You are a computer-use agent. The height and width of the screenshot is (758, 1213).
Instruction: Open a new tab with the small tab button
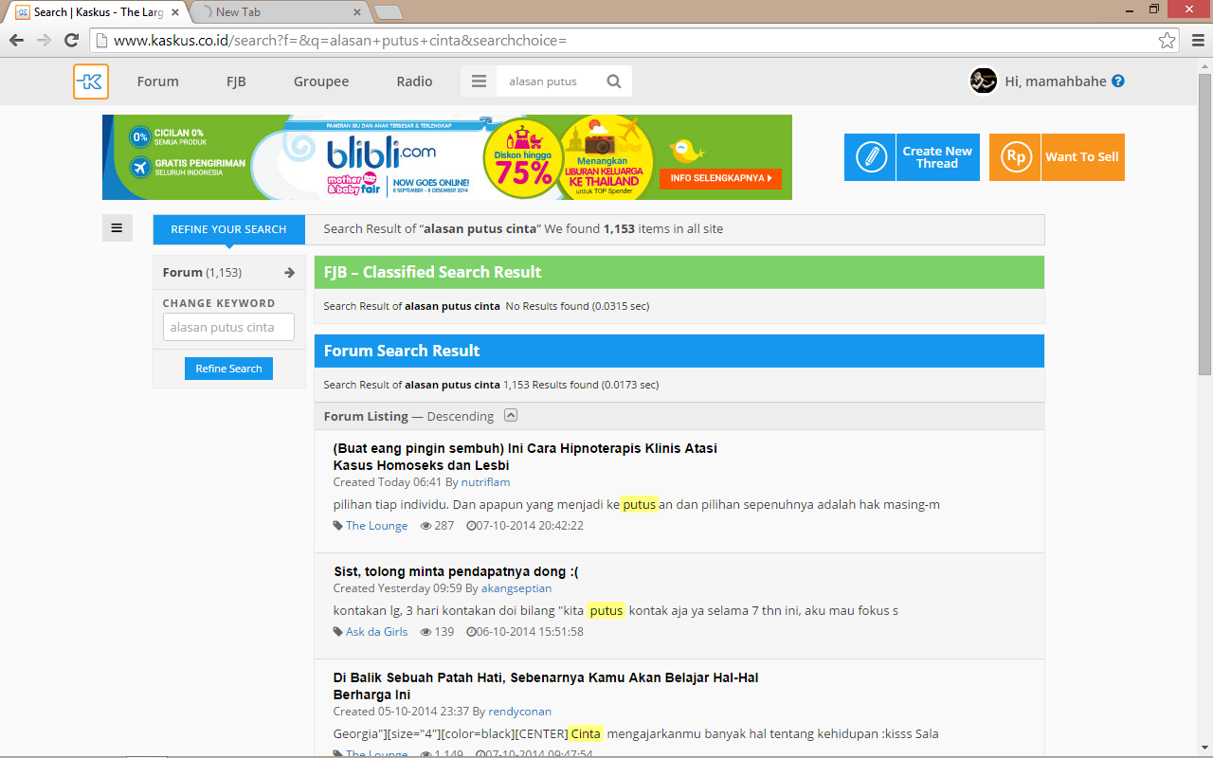(389, 12)
